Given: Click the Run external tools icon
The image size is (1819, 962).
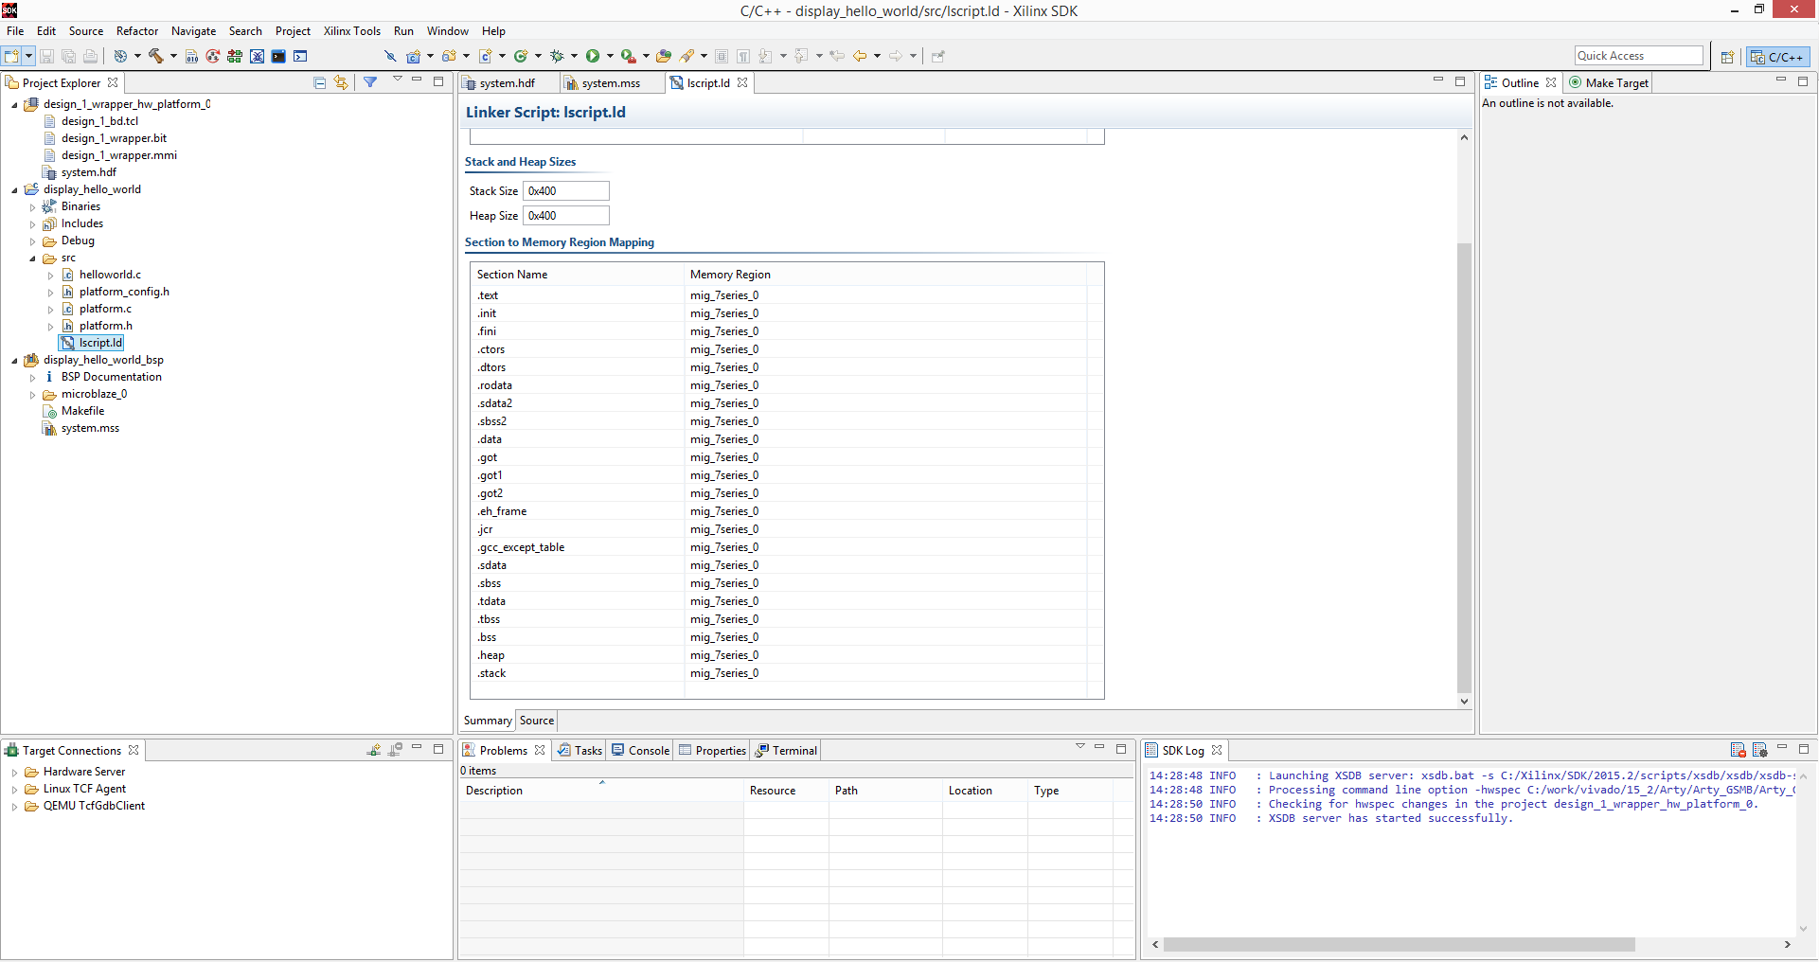Looking at the screenshot, I should (628, 56).
